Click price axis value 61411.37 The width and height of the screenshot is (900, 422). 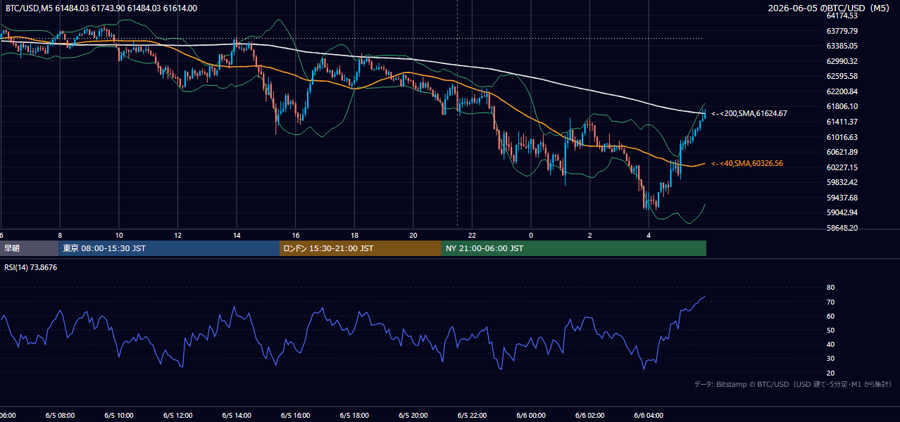[x=842, y=122]
